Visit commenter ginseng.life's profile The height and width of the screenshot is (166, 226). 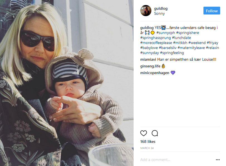[150, 66]
